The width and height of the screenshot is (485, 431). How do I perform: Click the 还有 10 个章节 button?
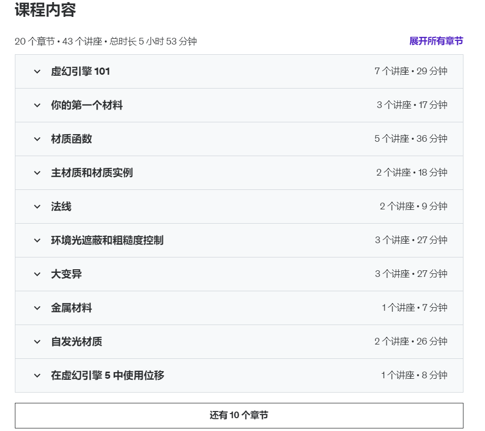(x=239, y=415)
